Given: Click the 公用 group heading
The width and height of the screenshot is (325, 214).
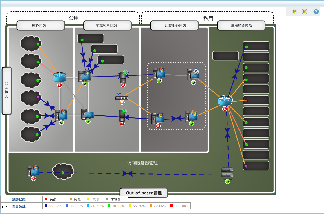Looking at the screenshot, I should 74,18.
